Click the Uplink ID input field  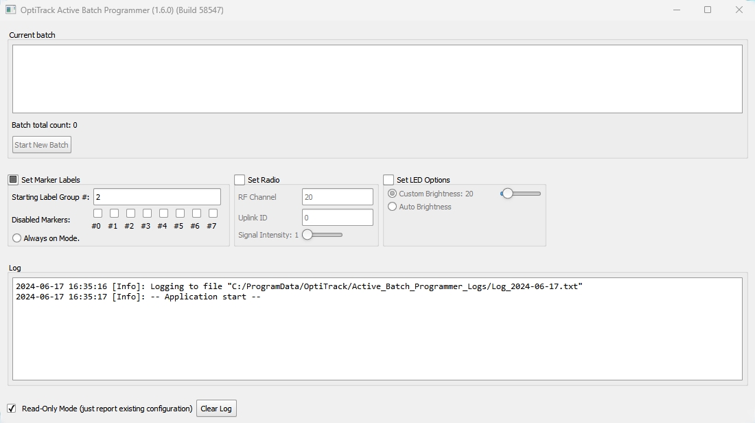(337, 218)
